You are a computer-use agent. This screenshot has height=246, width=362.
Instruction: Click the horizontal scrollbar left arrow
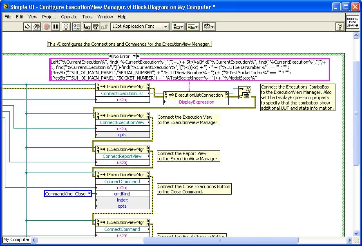[34, 240]
